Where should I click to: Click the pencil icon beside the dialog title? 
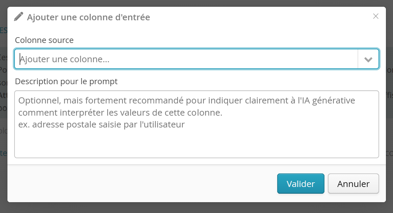pyautogui.click(x=19, y=17)
